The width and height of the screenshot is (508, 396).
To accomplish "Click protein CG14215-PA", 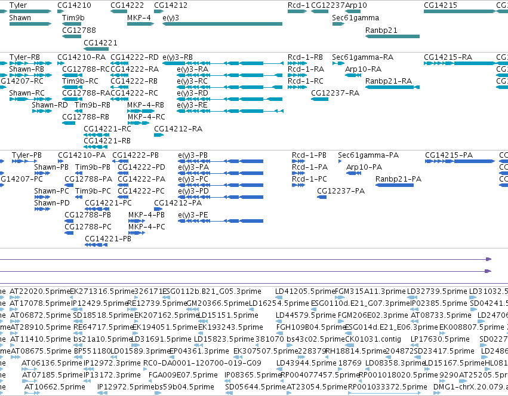I will pos(460,161).
